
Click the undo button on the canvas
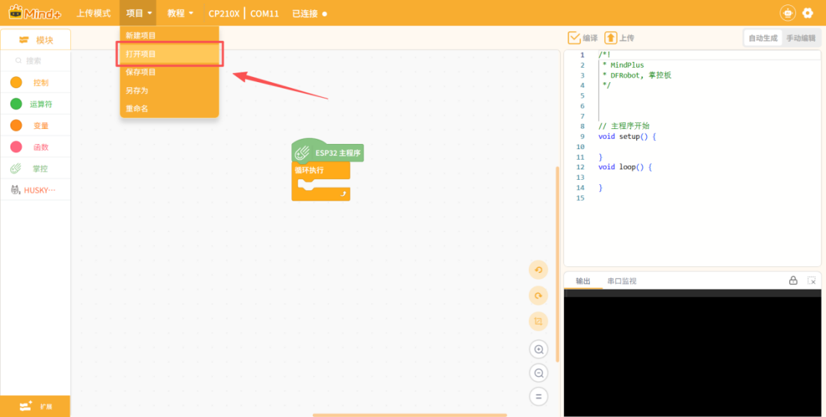[x=538, y=270]
